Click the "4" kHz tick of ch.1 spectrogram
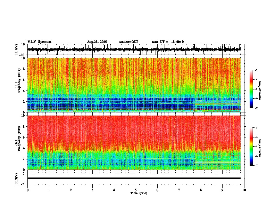The width and height of the screenshot is (275, 213). click(x=24, y=91)
